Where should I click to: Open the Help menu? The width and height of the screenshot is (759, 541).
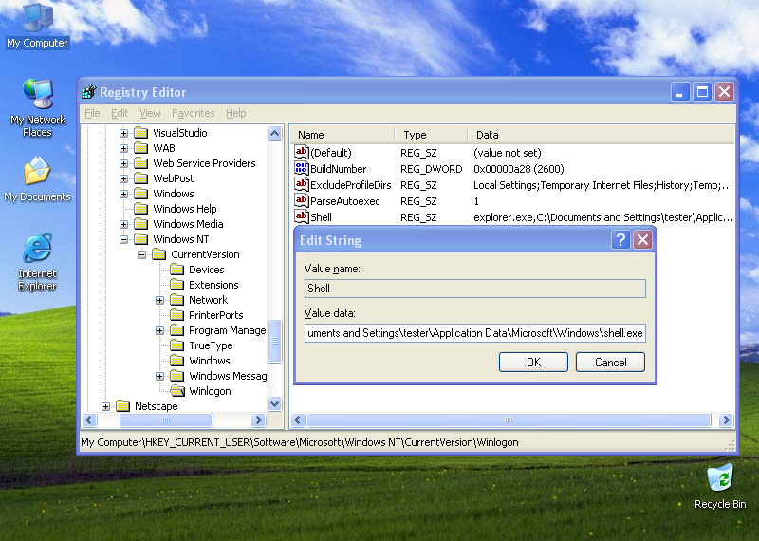(x=235, y=113)
